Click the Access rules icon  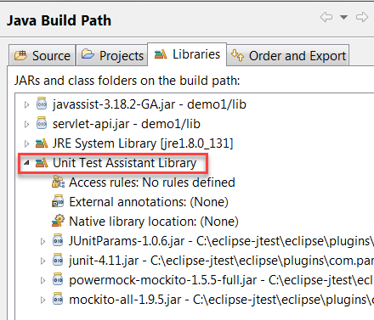(58, 182)
